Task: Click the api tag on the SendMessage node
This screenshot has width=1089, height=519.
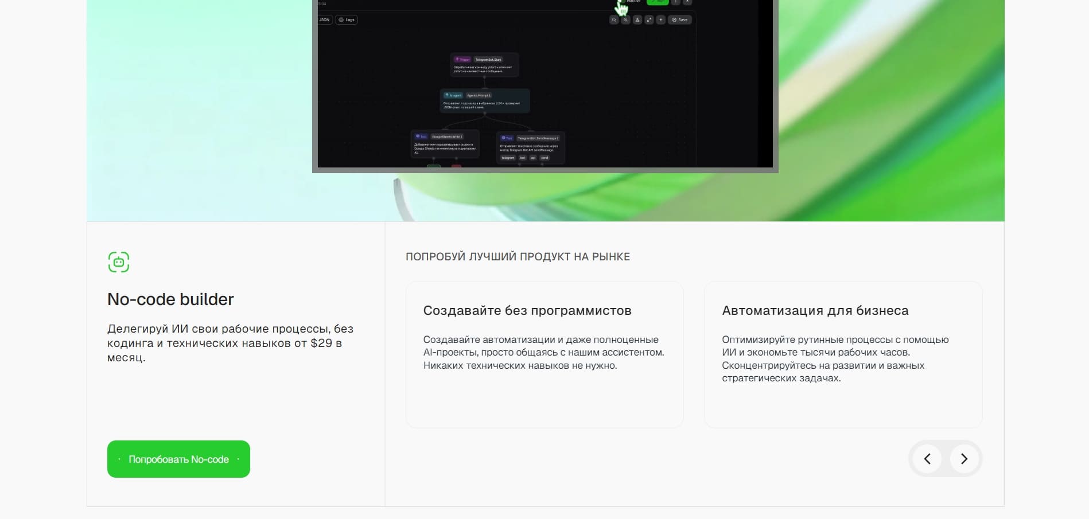Action: (533, 158)
